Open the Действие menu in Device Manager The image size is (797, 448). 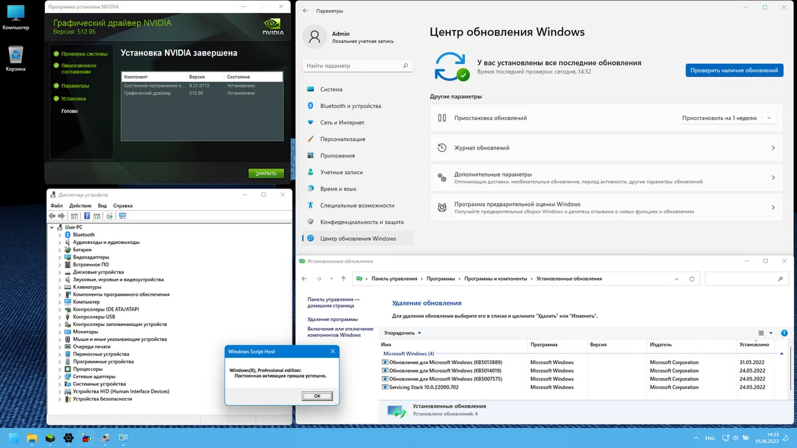click(x=80, y=205)
